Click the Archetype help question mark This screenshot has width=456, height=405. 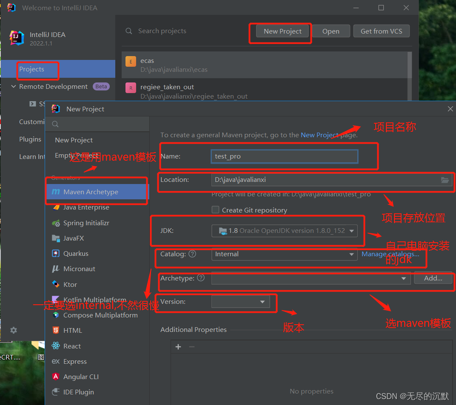201,278
